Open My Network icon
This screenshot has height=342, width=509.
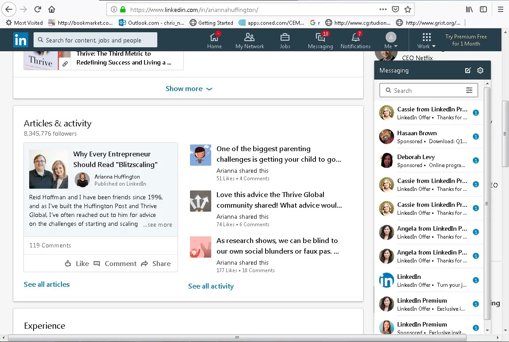[x=250, y=40]
